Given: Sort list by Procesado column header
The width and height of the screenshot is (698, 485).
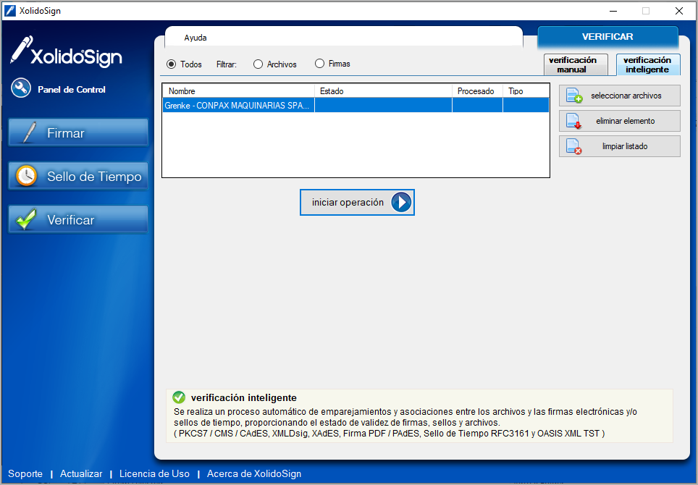Looking at the screenshot, I should pyautogui.click(x=477, y=91).
